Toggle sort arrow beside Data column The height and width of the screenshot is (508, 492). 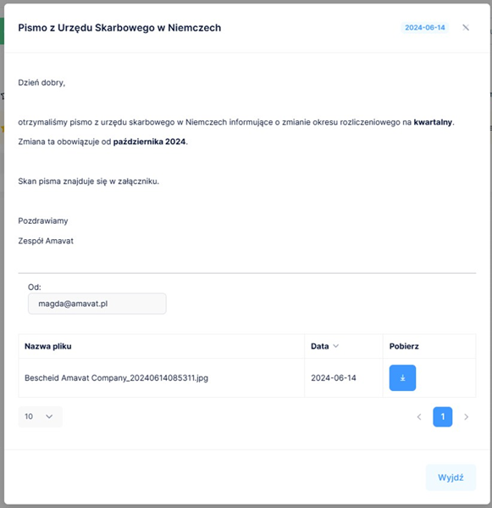click(336, 346)
